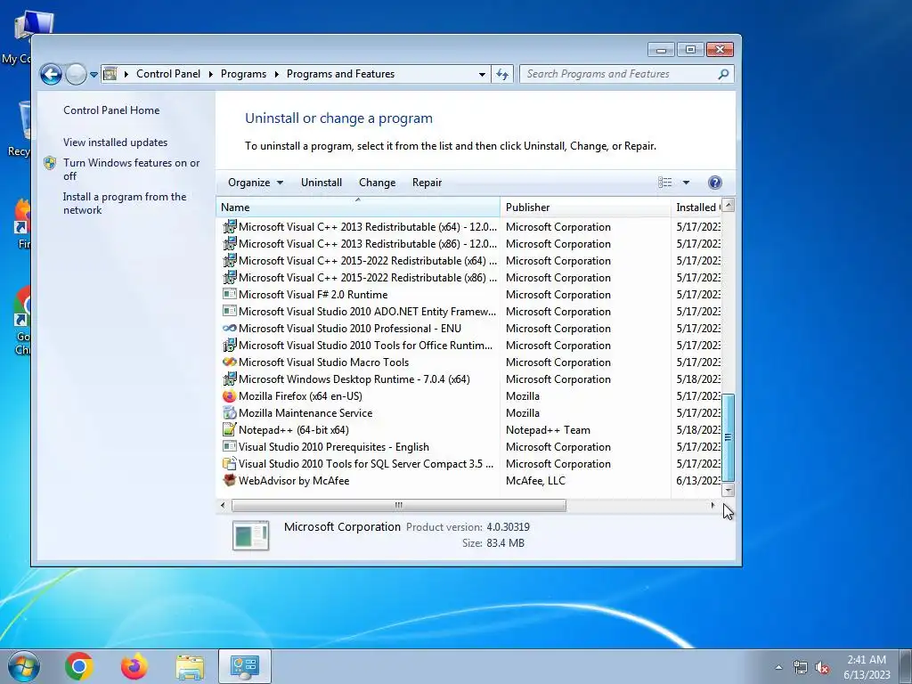Select Control Panel in the breadcrumb

[x=168, y=74]
